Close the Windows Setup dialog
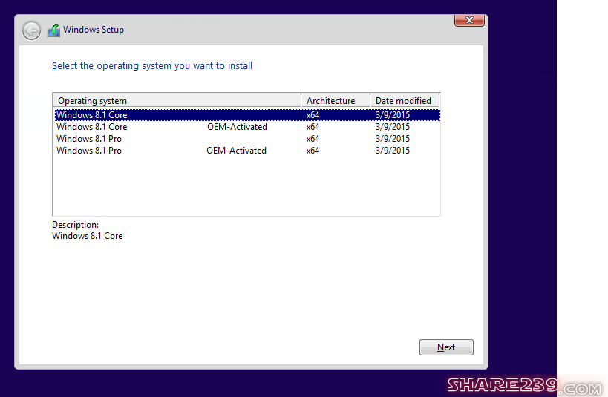 click(469, 20)
